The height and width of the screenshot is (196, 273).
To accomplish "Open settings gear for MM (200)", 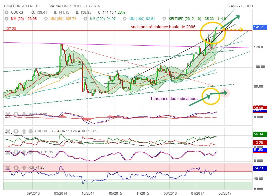I will pos(85,19).
